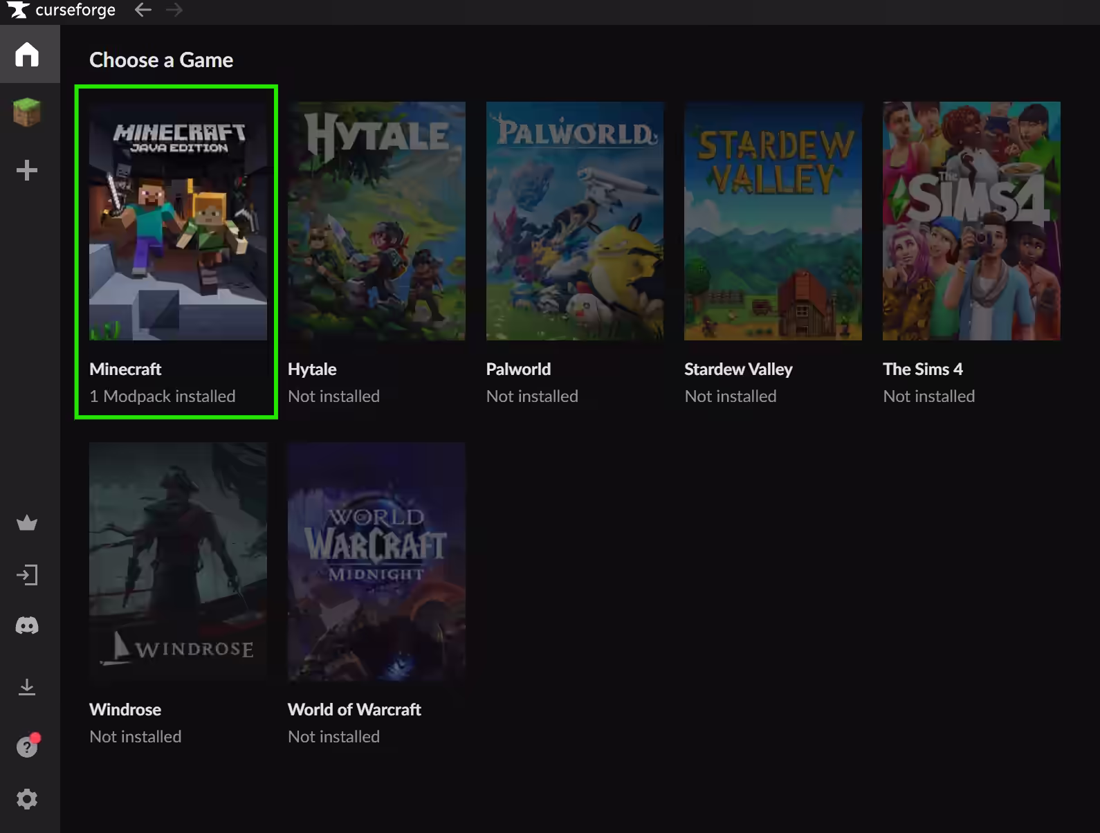Click 'Not installed' under Hytale
The height and width of the screenshot is (833, 1100).
coord(333,396)
